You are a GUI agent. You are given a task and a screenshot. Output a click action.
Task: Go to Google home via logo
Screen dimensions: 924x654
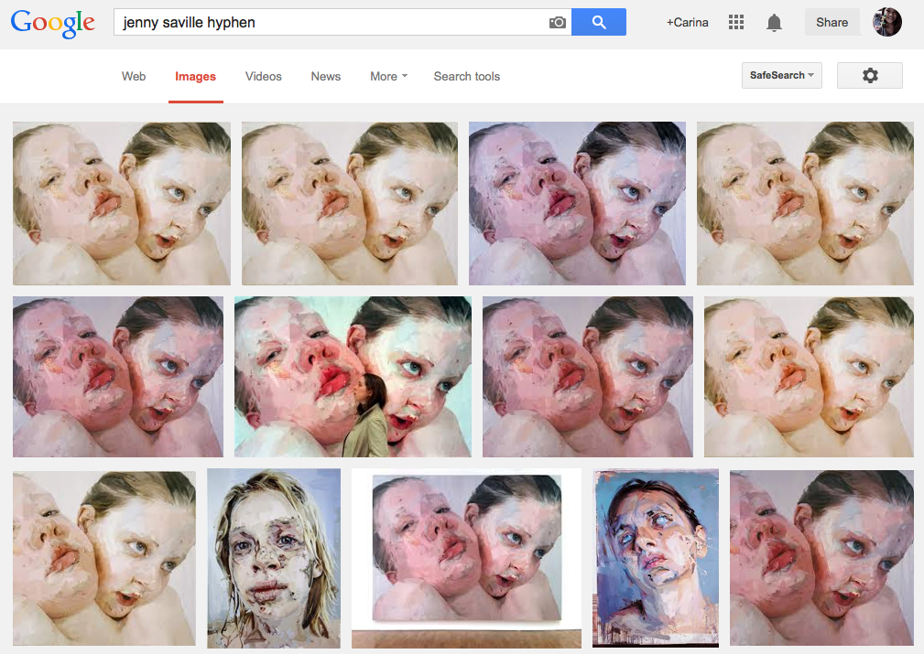click(x=53, y=23)
